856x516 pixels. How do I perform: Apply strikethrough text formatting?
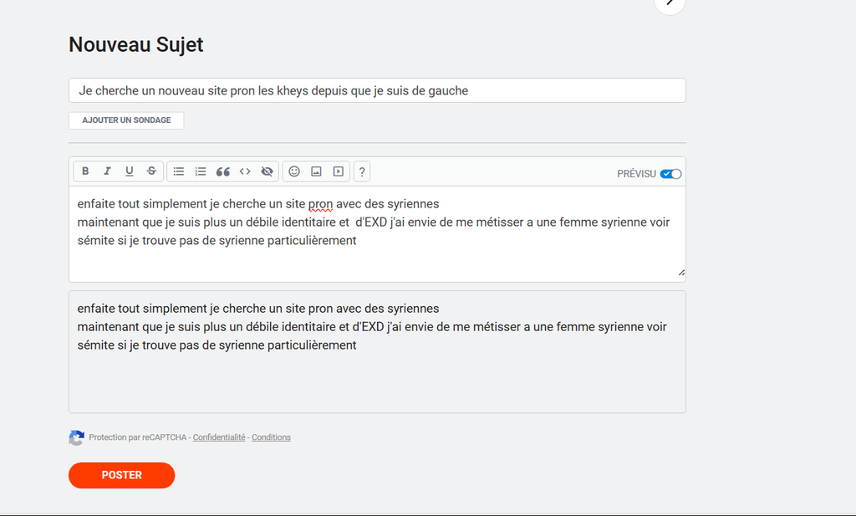151,171
